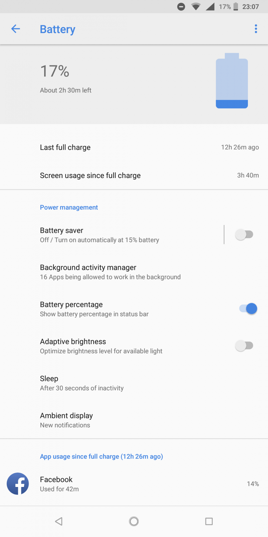Tap Screen usage since full charge
The image size is (268, 537).
coord(134,175)
